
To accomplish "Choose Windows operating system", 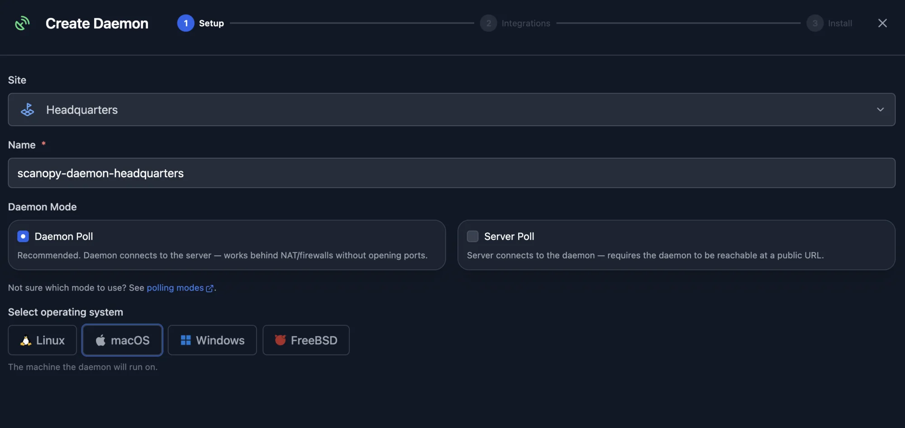I will (x=212, y=340).
